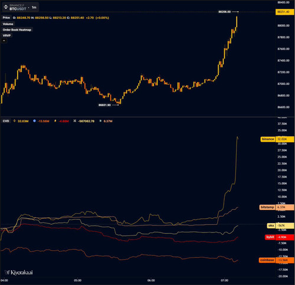
Task: Select the okx series label on axis
Action: click(x=271, y=225)
